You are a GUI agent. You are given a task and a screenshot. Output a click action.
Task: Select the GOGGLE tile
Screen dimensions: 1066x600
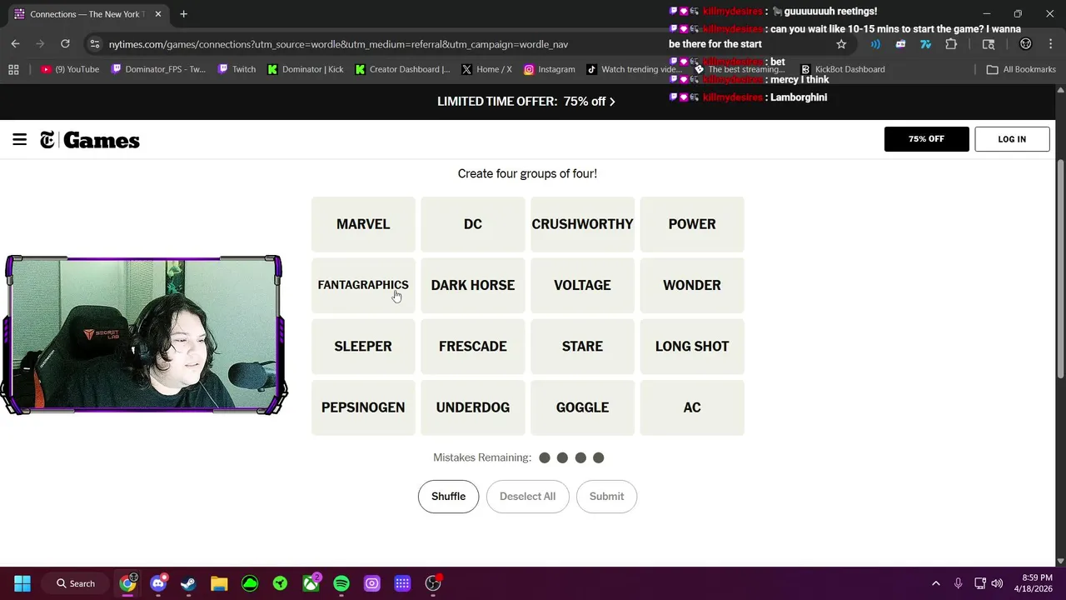point(582,407)
